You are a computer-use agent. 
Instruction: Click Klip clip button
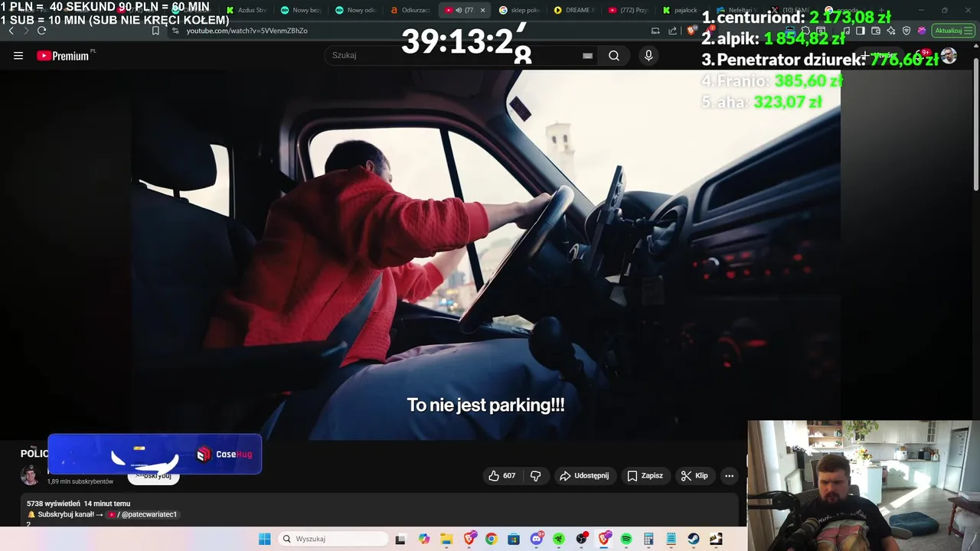pyautogui.click(x=694, y=476)
